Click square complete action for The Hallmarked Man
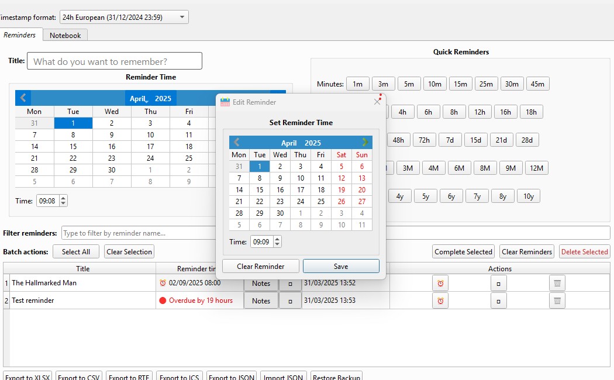Image resolution: width=614 pixels, height=380 pixels. click(498, 284)
